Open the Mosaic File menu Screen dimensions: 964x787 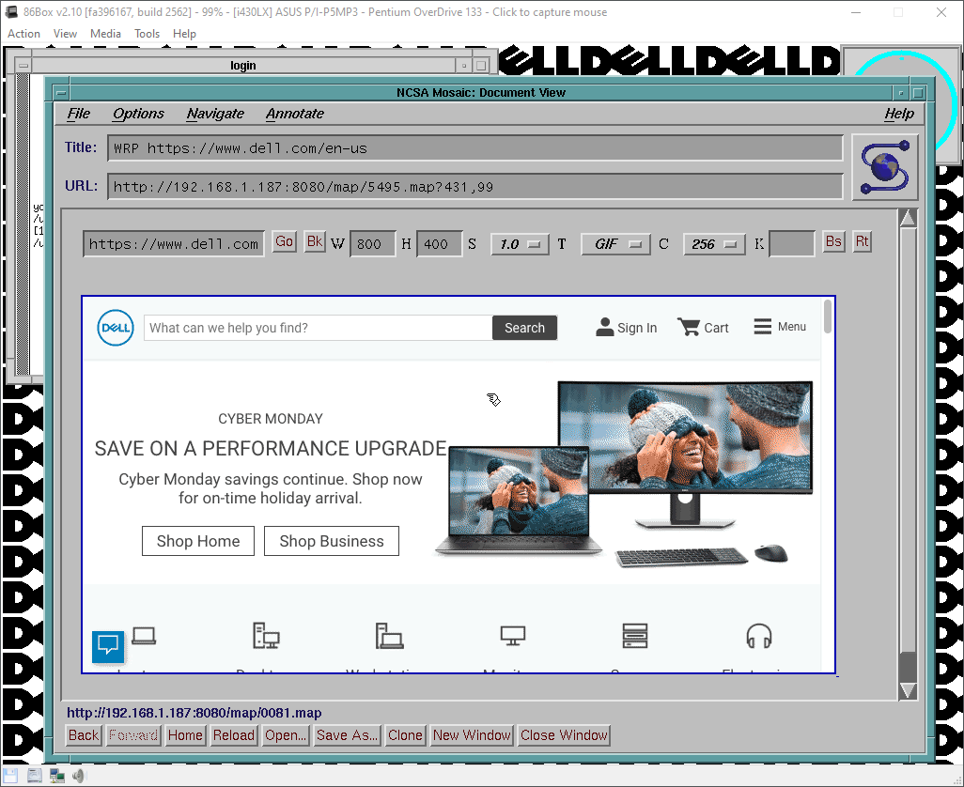78,114
